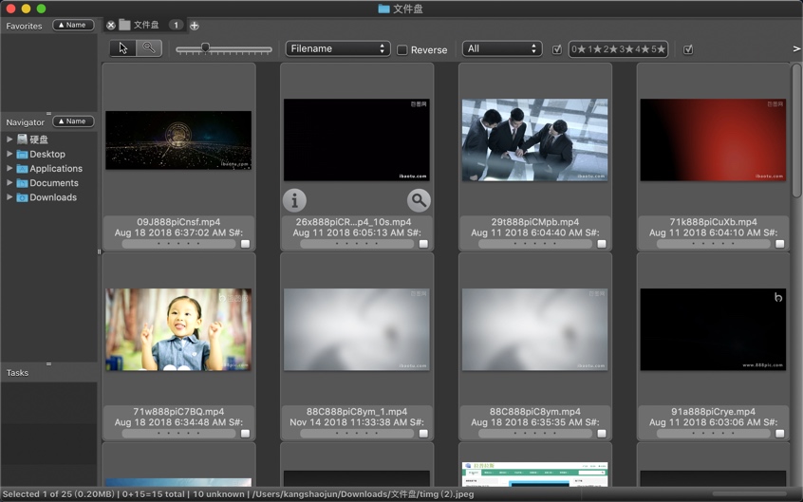This screenshot has height=502, width=803.
Task: Click the folder icon in the tab
Action: click(x=124, y=25)
